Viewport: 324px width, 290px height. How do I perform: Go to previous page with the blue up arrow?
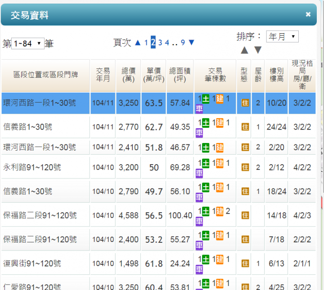pos(138,43)
